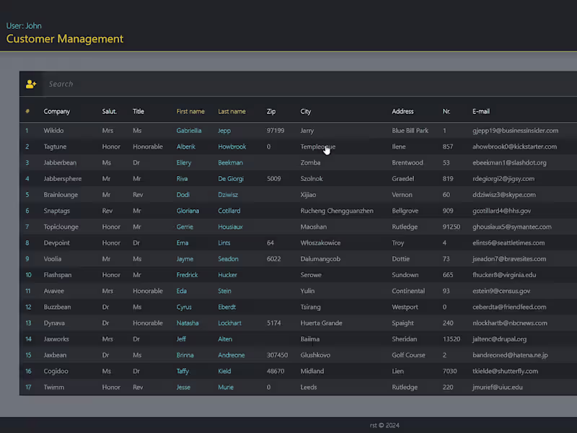This screenshot has height=433, width=577.
Task: Open last name link Howbrook
Action: click(232, 146)
